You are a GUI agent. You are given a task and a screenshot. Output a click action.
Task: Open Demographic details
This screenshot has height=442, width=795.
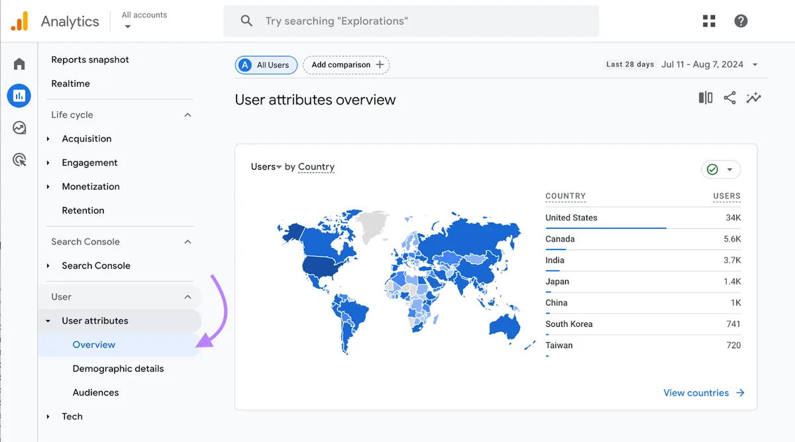[x=118, y=369]
